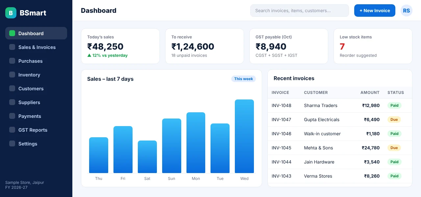Image resolution: width=421 pixels, height=197 pixels.
Task: Click the Sales & Invoices sidebar icon
Action: [x=12, y=47]
